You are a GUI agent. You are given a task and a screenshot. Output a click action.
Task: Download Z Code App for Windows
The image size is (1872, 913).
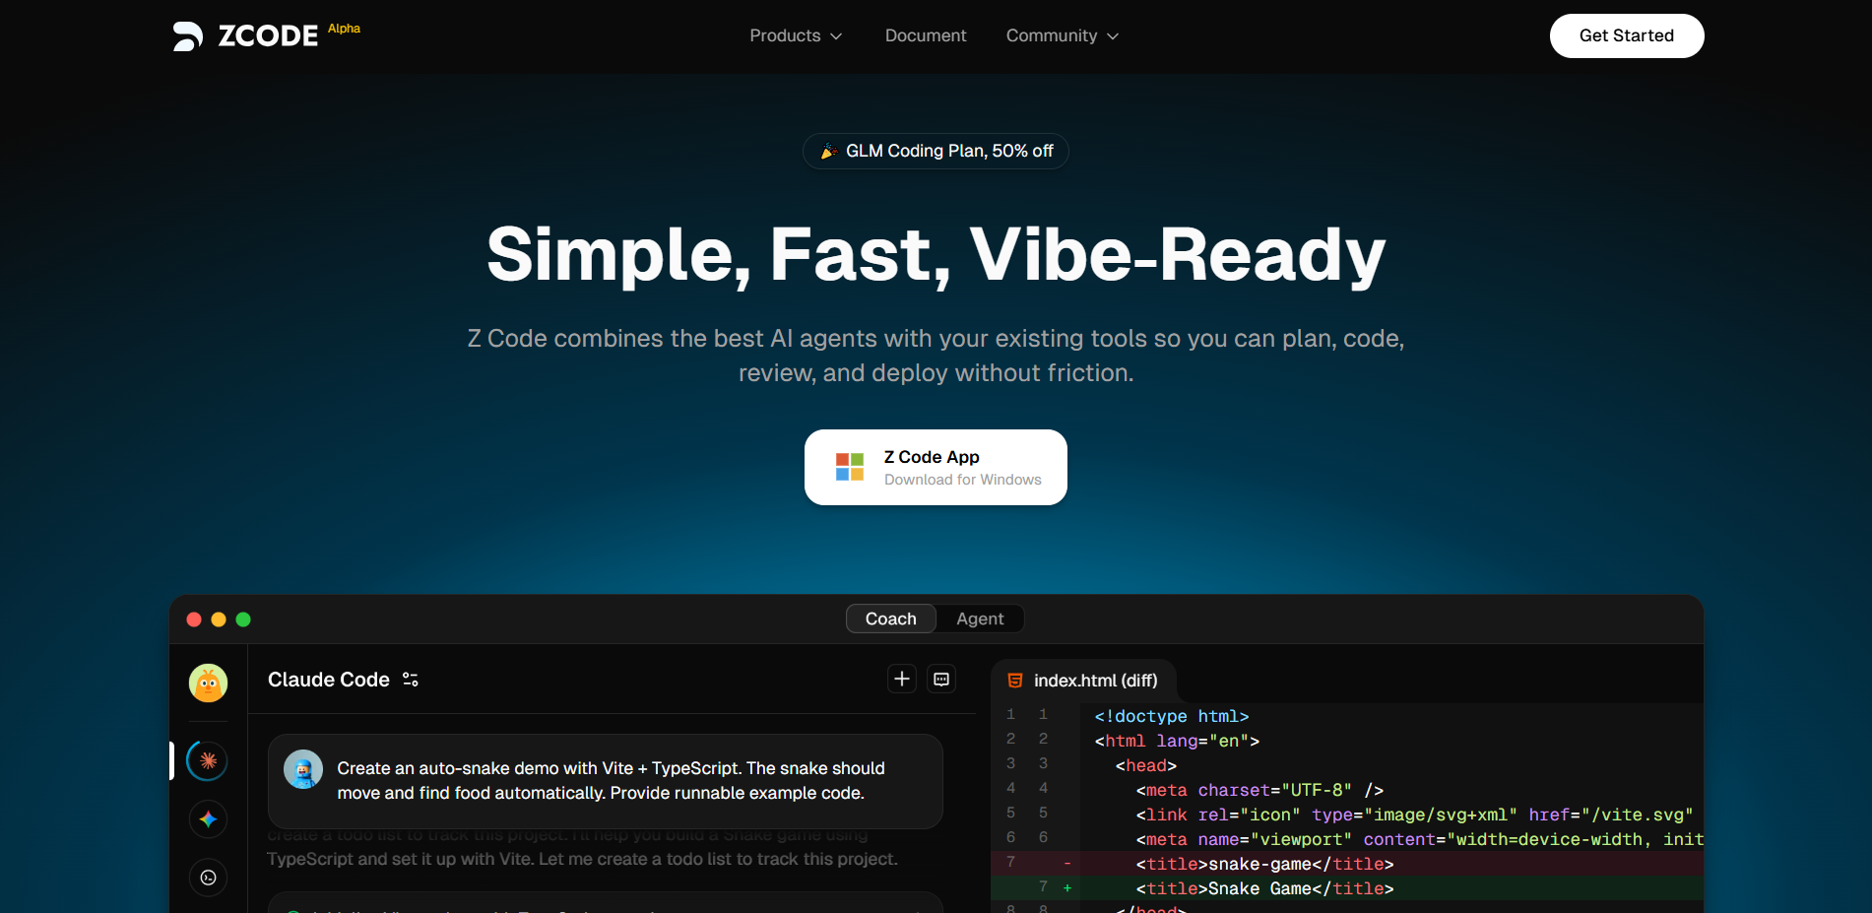[x=936, y=467]
